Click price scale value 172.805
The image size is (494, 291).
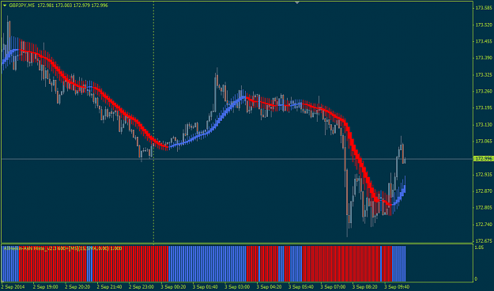click(484, 207)
